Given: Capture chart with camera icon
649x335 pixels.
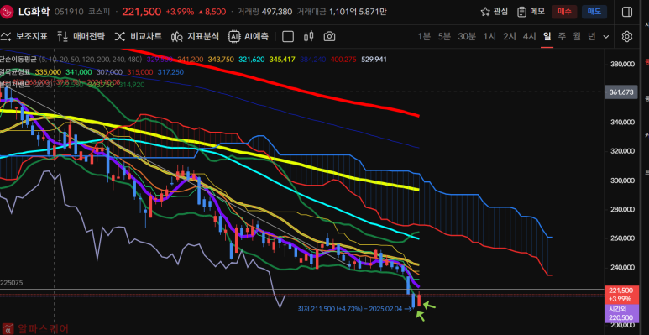Looking at the screenshot, I should [x=329, y=36].
